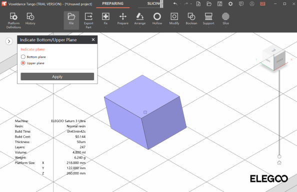Viewport: 297px width, 192px height.
Task: Click the layers count 247
Action: pyautogui.click(x=82, y=147)
